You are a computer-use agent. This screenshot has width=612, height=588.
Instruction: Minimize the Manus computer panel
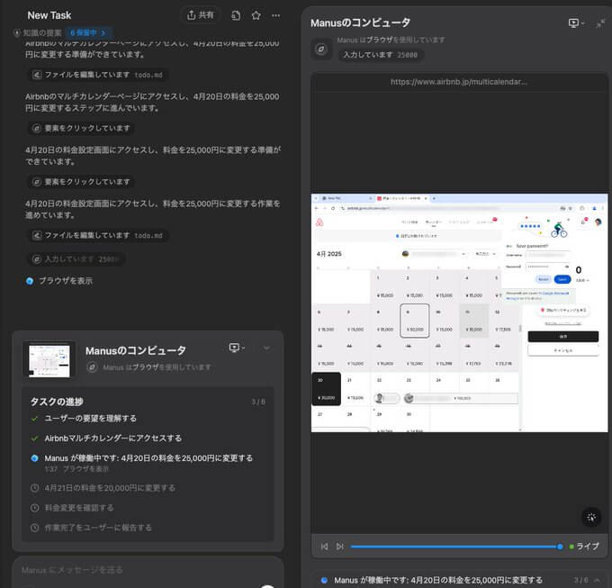(600, 23)
